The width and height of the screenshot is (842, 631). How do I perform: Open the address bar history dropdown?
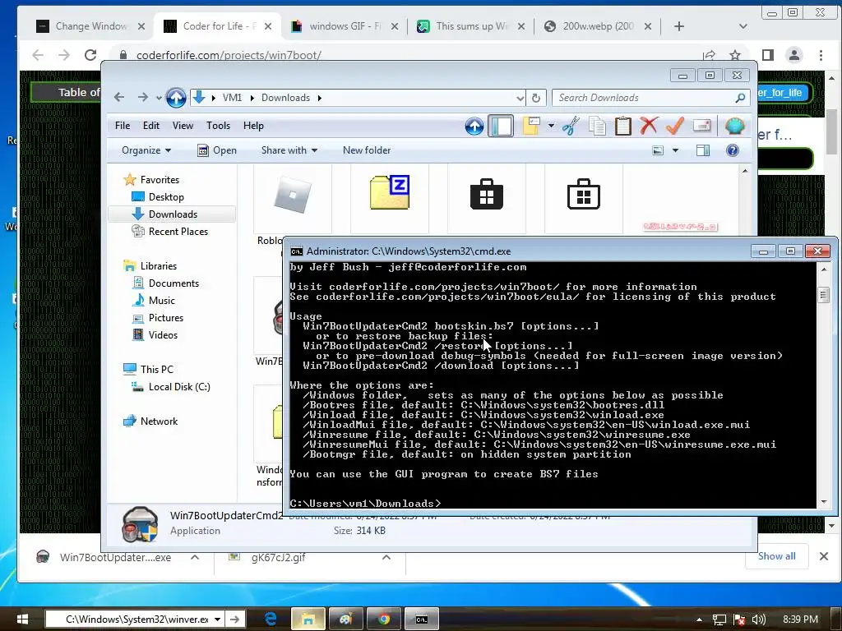pyautogui.click(x=520, y=98)
